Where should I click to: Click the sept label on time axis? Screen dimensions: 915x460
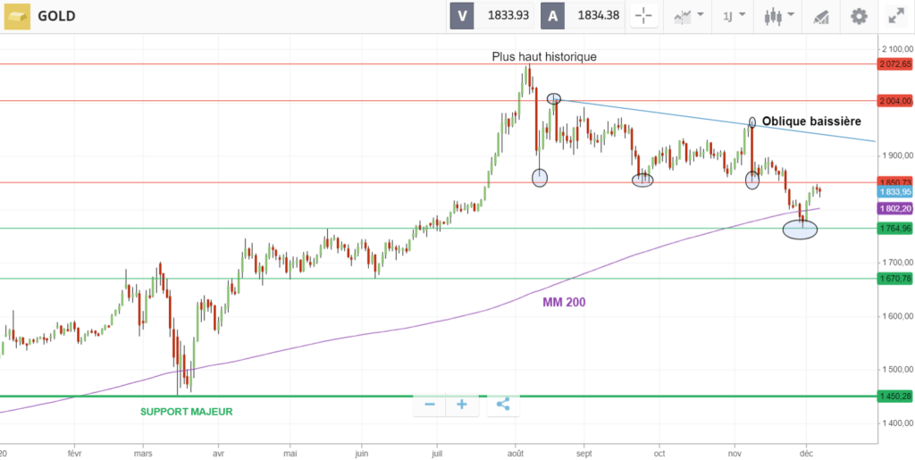pyautogui.click(x=584, y=452)
